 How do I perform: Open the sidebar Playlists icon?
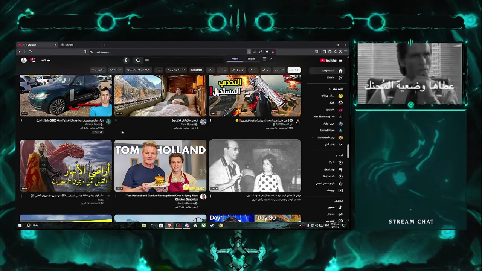pos(340,169)
